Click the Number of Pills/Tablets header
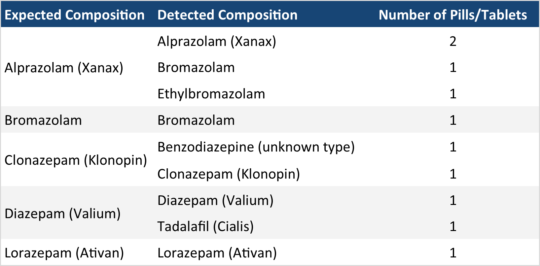Viewport: 540px width, 266px height. [452, 15]
